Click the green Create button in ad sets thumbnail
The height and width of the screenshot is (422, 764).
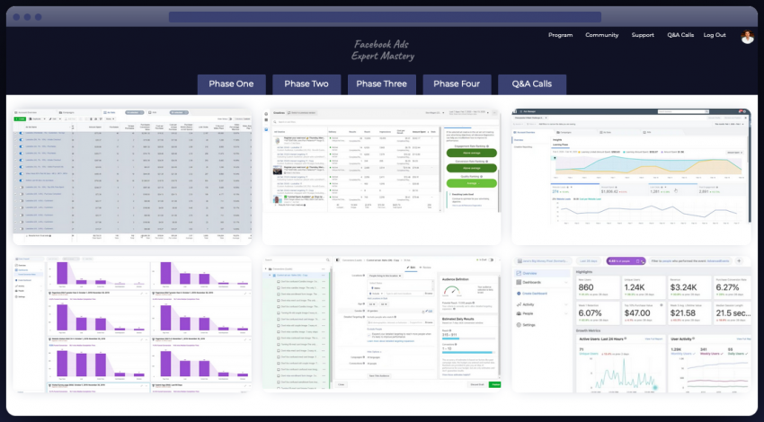click(x=20, y=119)
